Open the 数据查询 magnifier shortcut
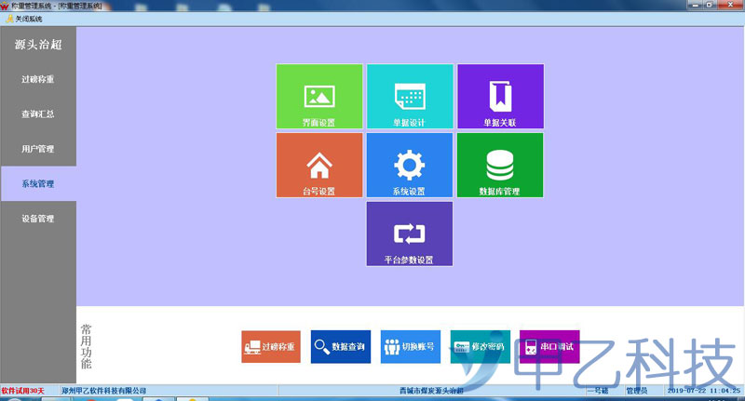The width and height of the screenshot is (745, 401). point(341,346)
